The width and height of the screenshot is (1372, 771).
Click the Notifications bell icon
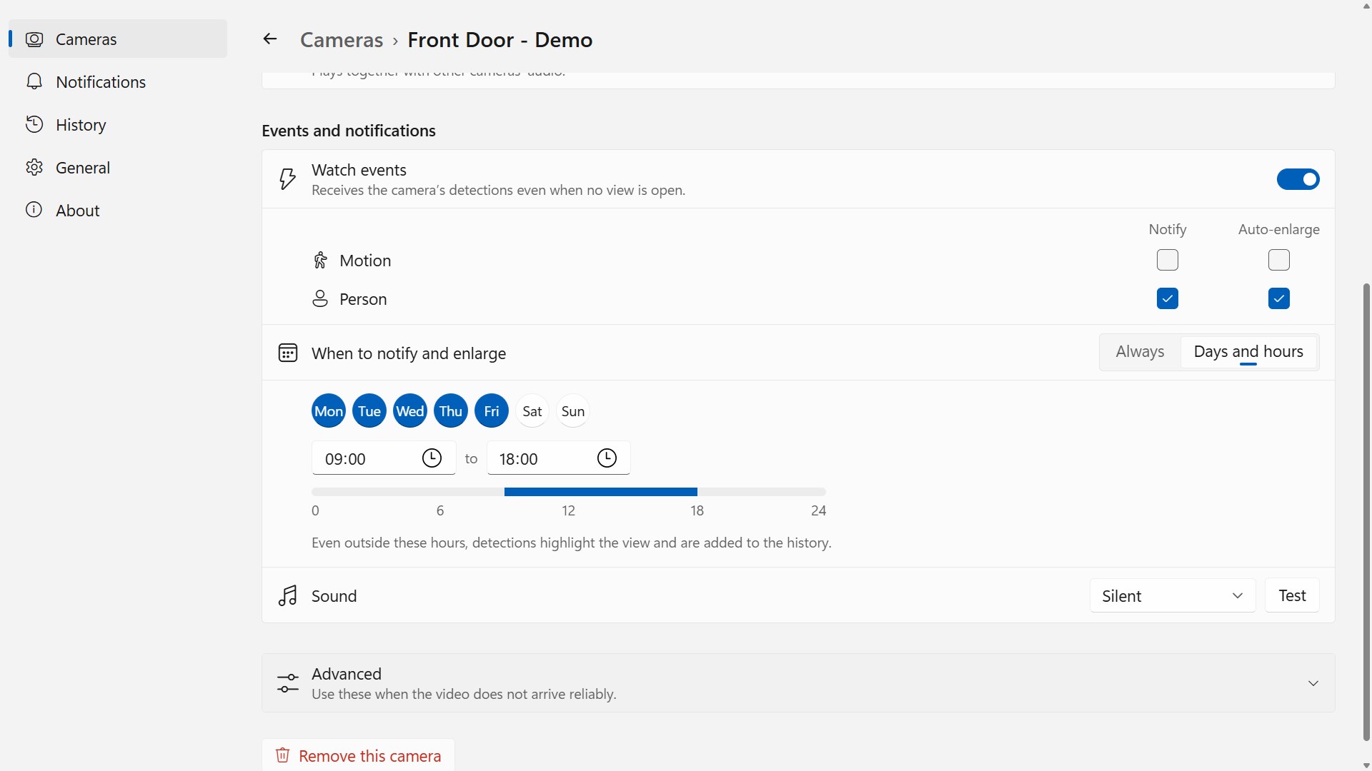[x=34, y=82]
